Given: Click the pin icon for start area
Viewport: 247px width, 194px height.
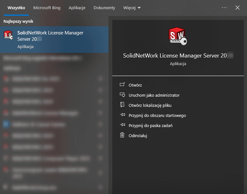Looking at the screenshot, I should pyautogui.click(x=122, y=115).
